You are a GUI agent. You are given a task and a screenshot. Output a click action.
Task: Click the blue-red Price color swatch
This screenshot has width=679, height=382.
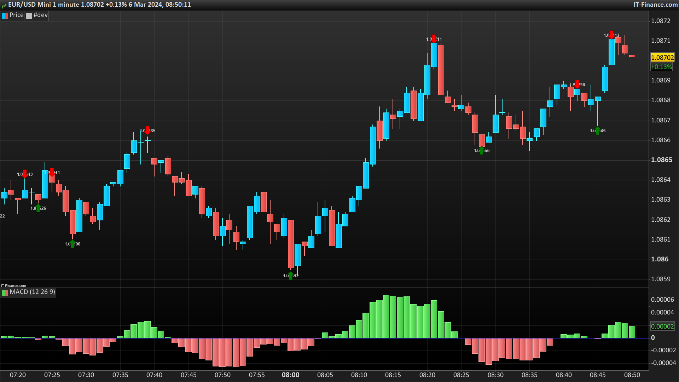pyautogui.click(x=5, y=16)
